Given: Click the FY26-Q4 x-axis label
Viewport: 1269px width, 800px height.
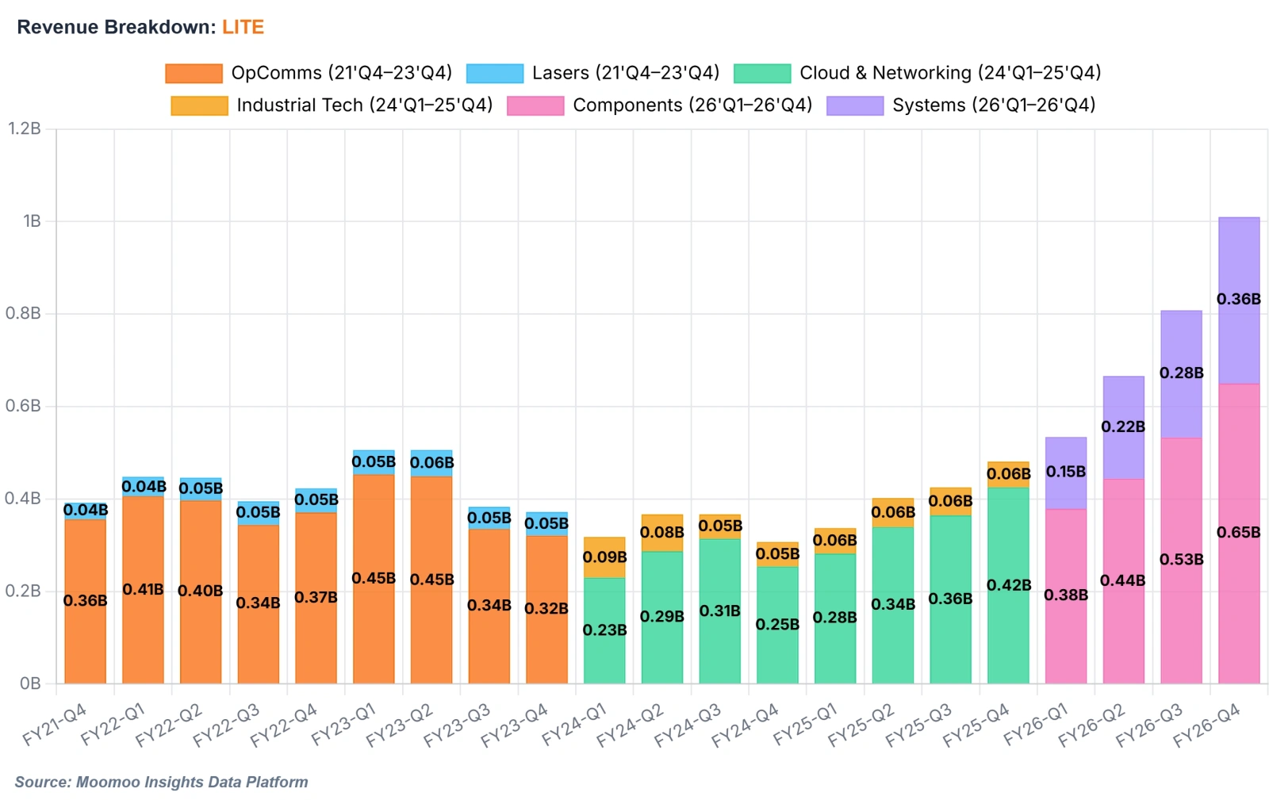Looking at the screenshot, I should [1207, 725].
